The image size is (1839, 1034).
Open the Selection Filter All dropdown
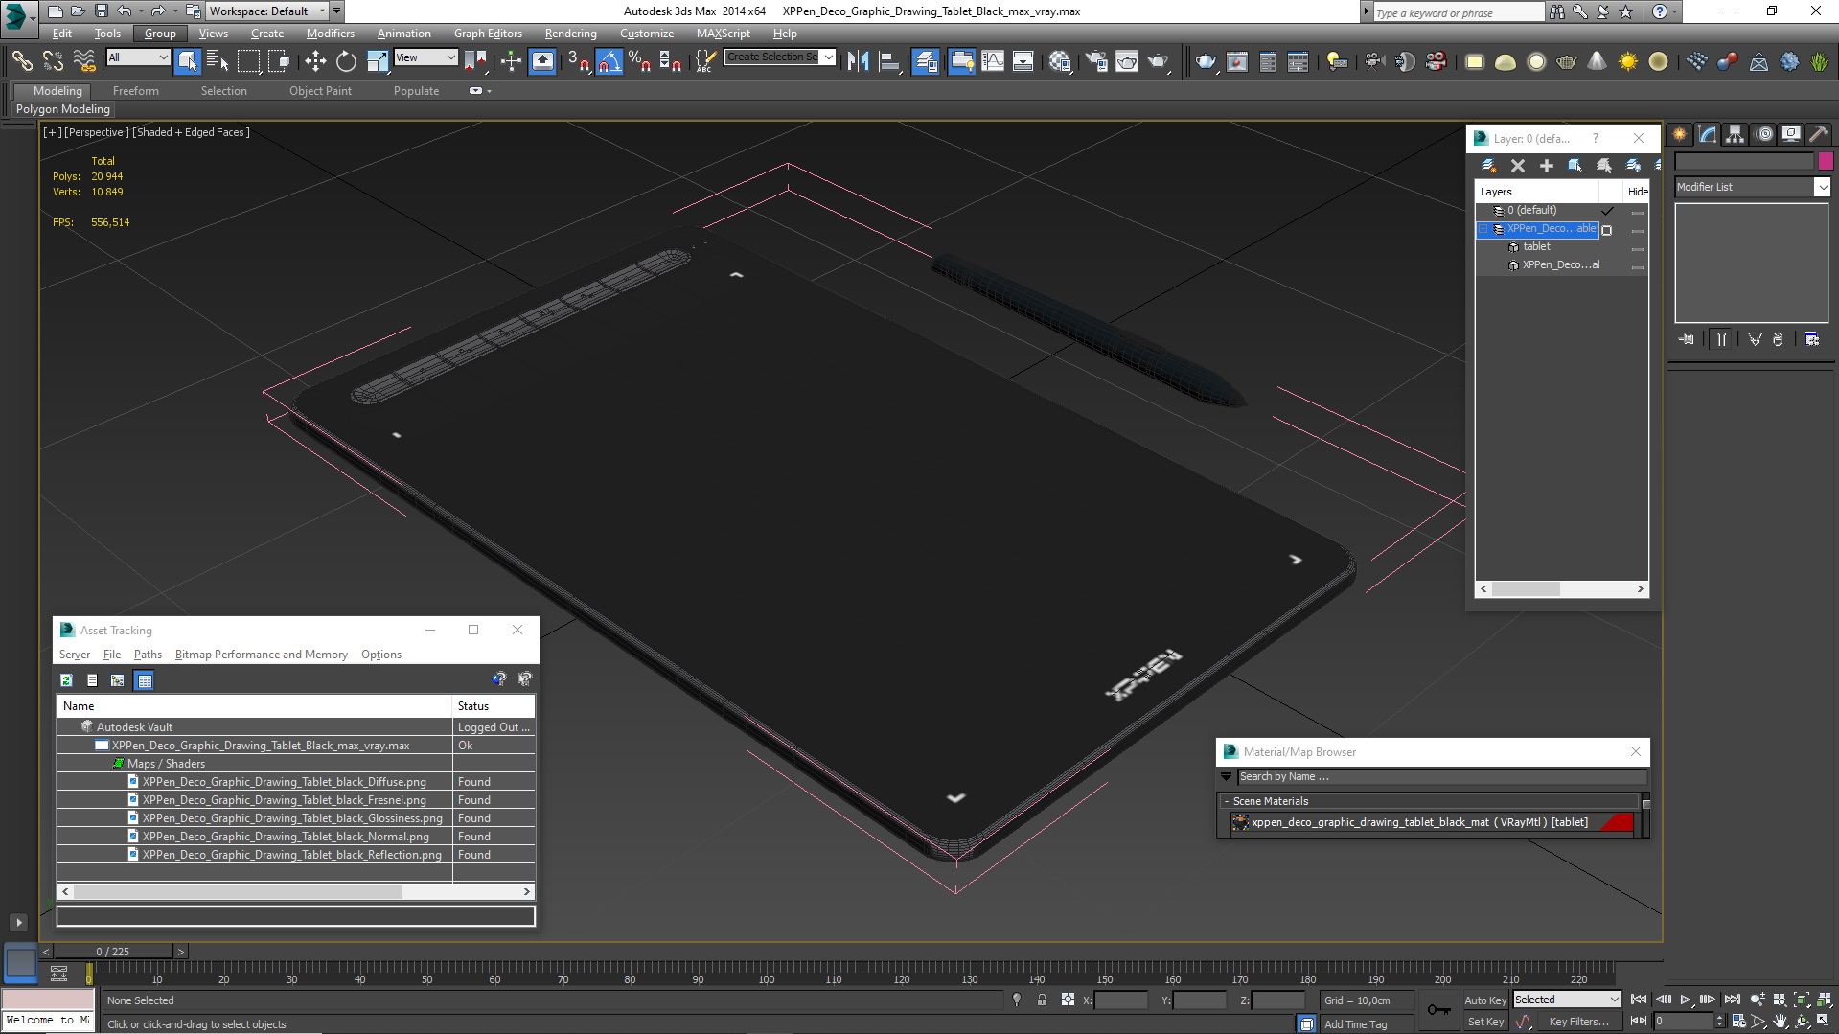(x=138, y=57)
